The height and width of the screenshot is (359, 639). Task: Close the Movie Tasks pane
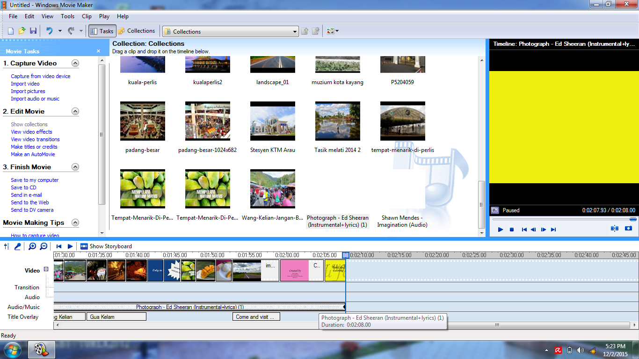(x=98, y=51)
